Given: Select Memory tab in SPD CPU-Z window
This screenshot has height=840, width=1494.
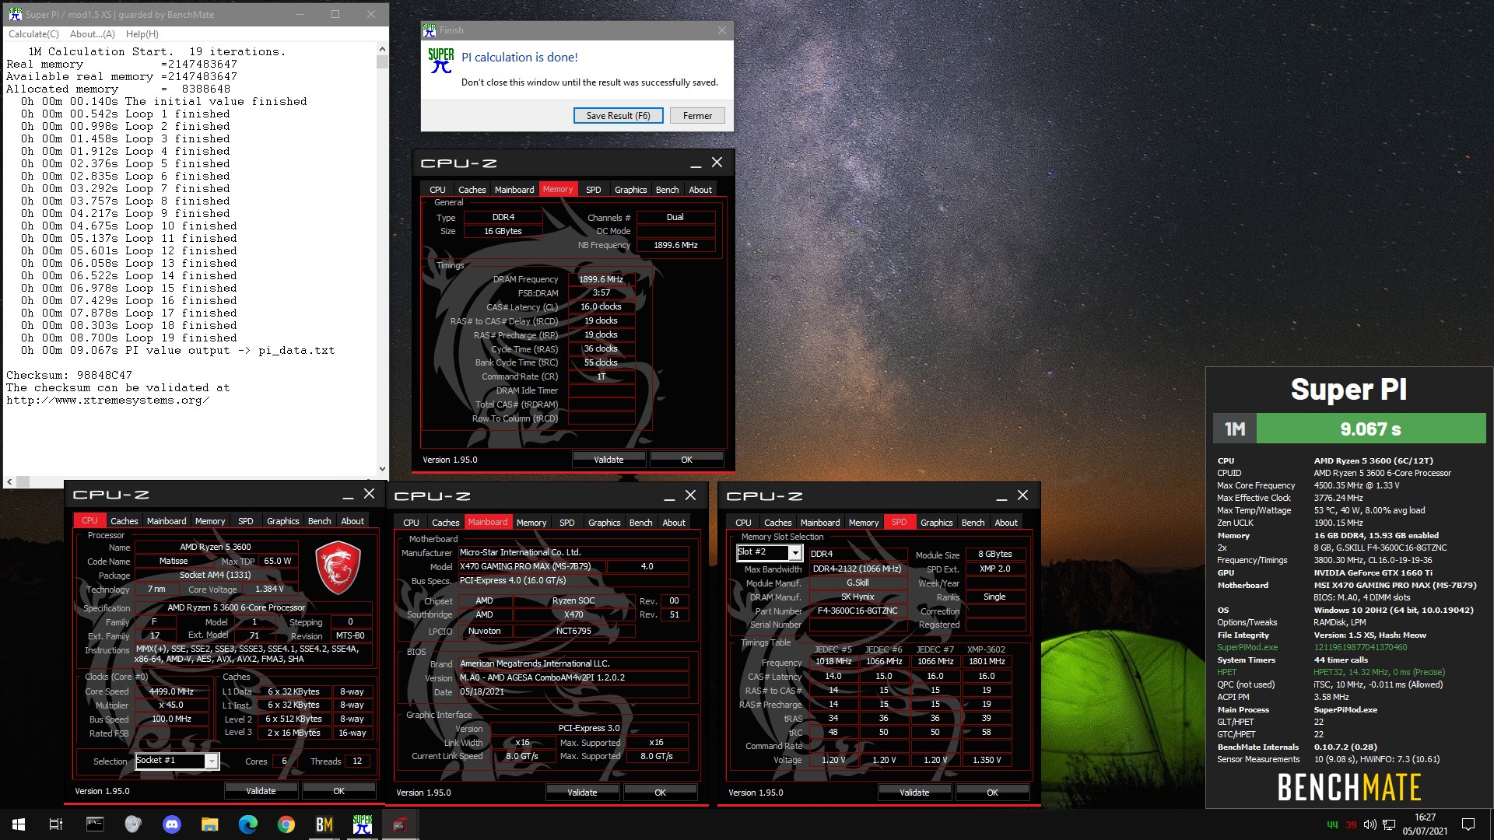Looking at the screenshot, I should point(864,523).
